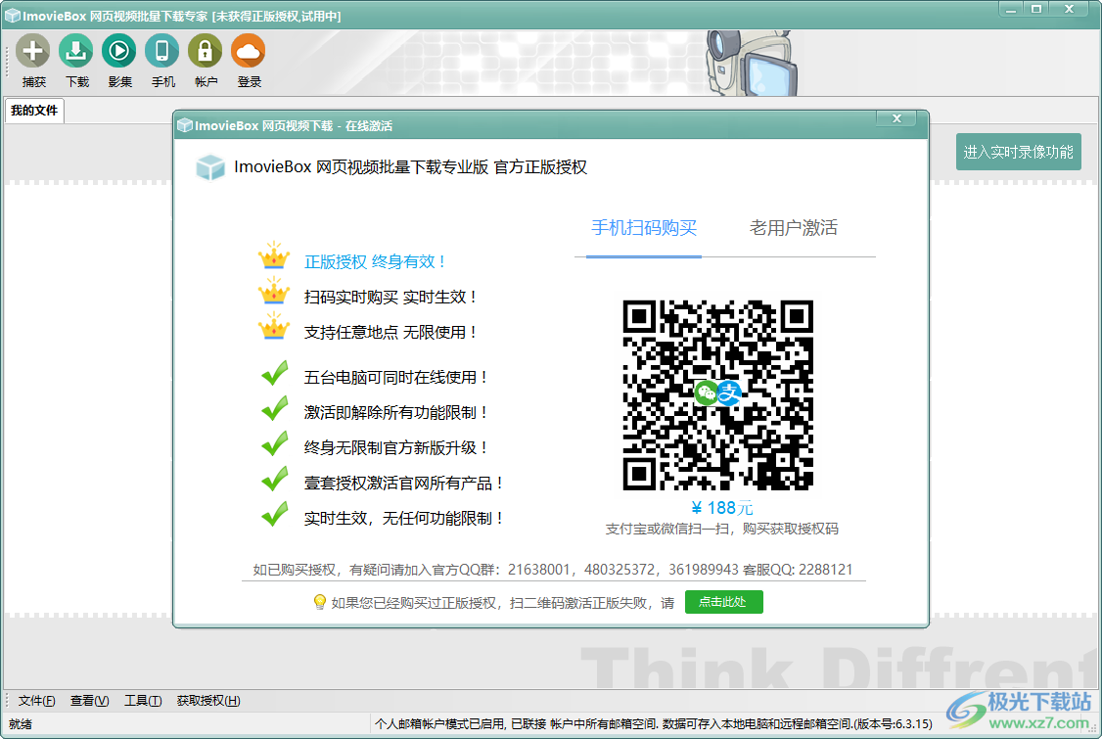Click the cube logo in activation dialog header
The width and height of the screenshot is (1102, 739).
tap(210, 167)
